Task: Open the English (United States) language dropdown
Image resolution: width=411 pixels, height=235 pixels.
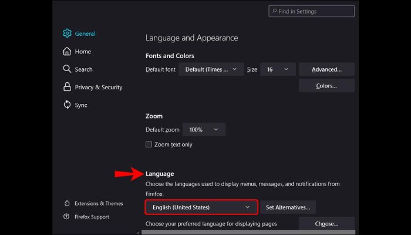Action: pos(201,207)
